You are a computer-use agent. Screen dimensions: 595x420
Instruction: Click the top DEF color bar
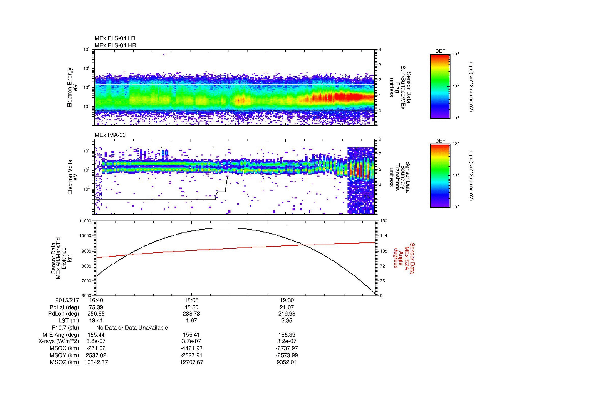point(440,86)
